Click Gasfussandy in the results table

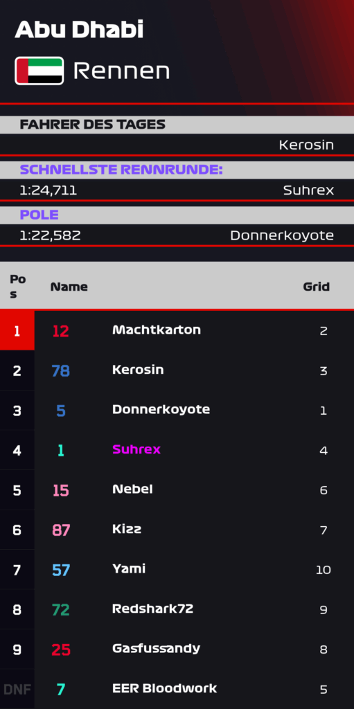pos(156,648)
